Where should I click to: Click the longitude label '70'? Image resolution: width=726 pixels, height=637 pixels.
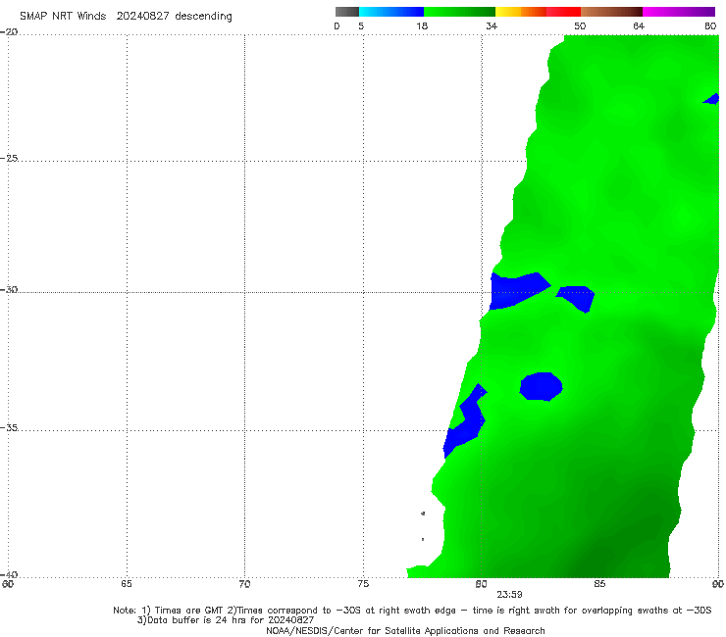pos(244,584)
